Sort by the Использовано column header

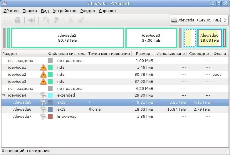(x=170, y=54)
